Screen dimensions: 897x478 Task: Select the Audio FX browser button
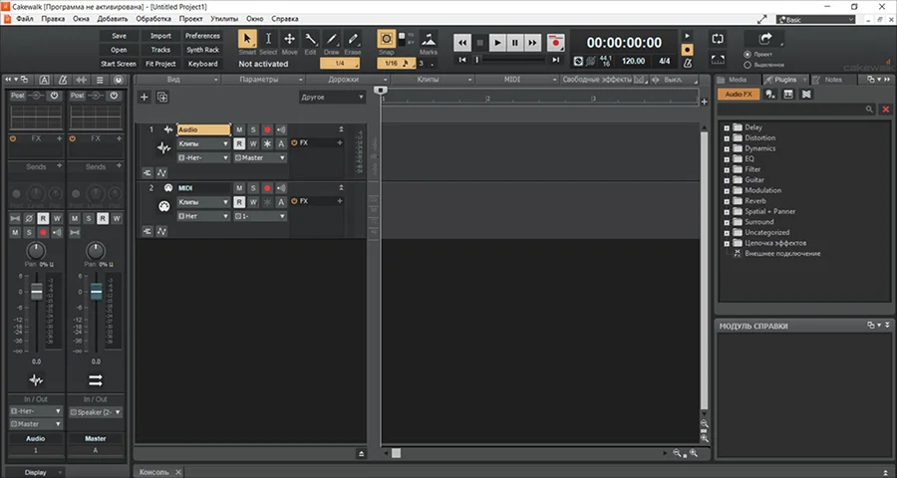[739, 95]
